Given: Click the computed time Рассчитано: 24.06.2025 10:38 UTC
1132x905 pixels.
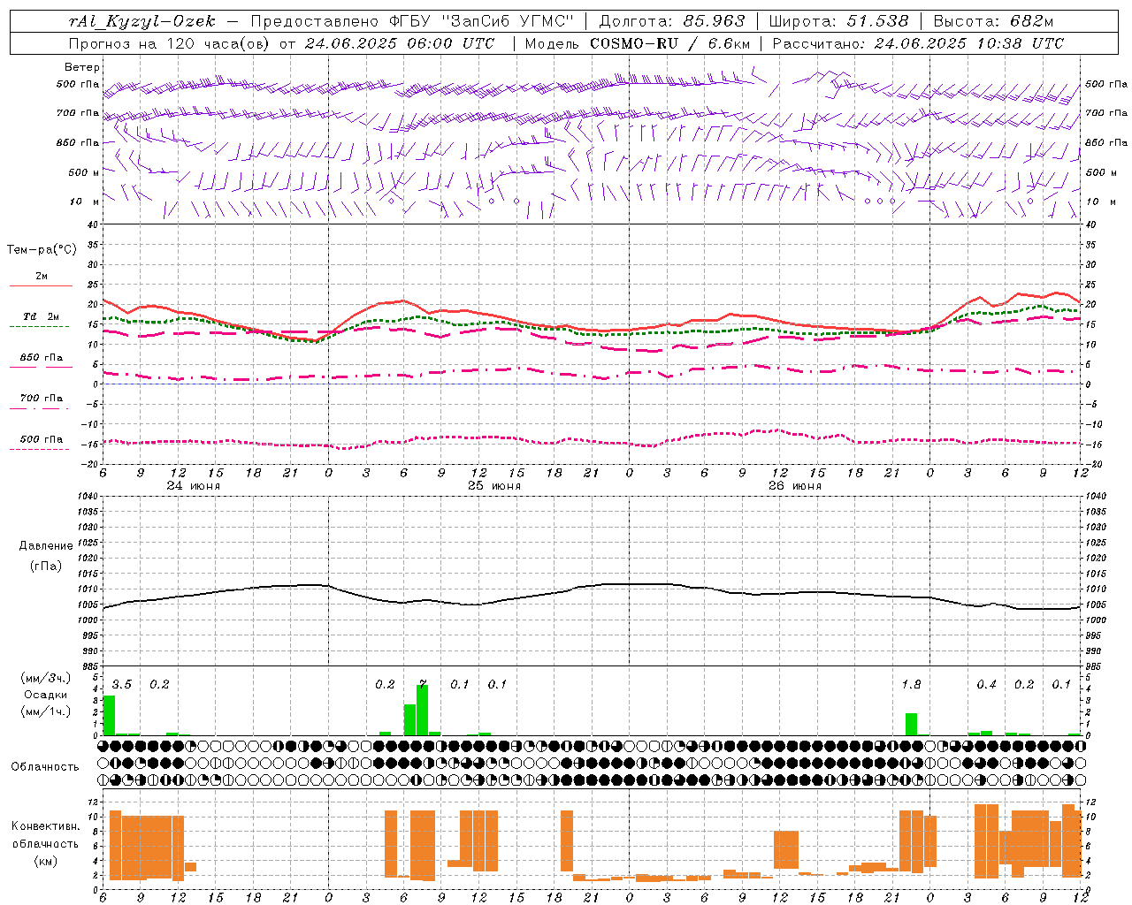Looking at the screenshot, I should pyautogui.click(x=918, y=43).
